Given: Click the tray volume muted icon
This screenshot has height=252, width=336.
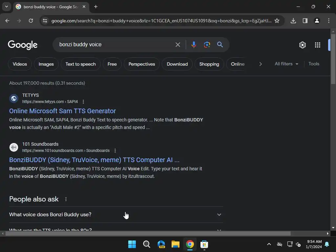Looking at the screenshot, I should click(x=298, y=244).
